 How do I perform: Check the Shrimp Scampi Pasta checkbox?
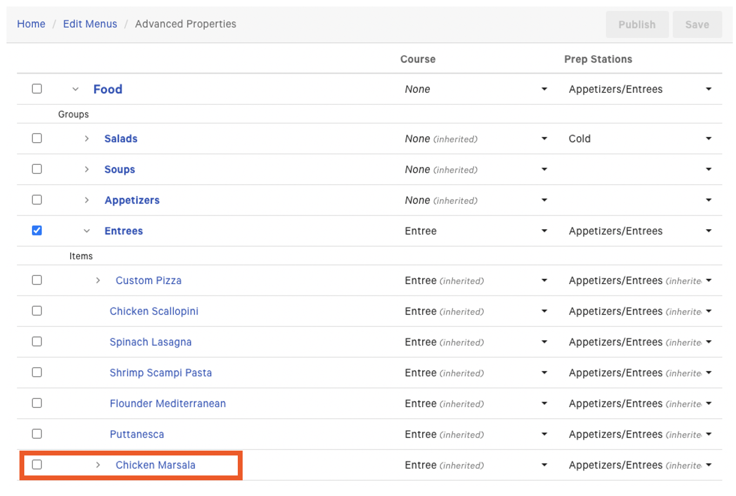point(37,372)
